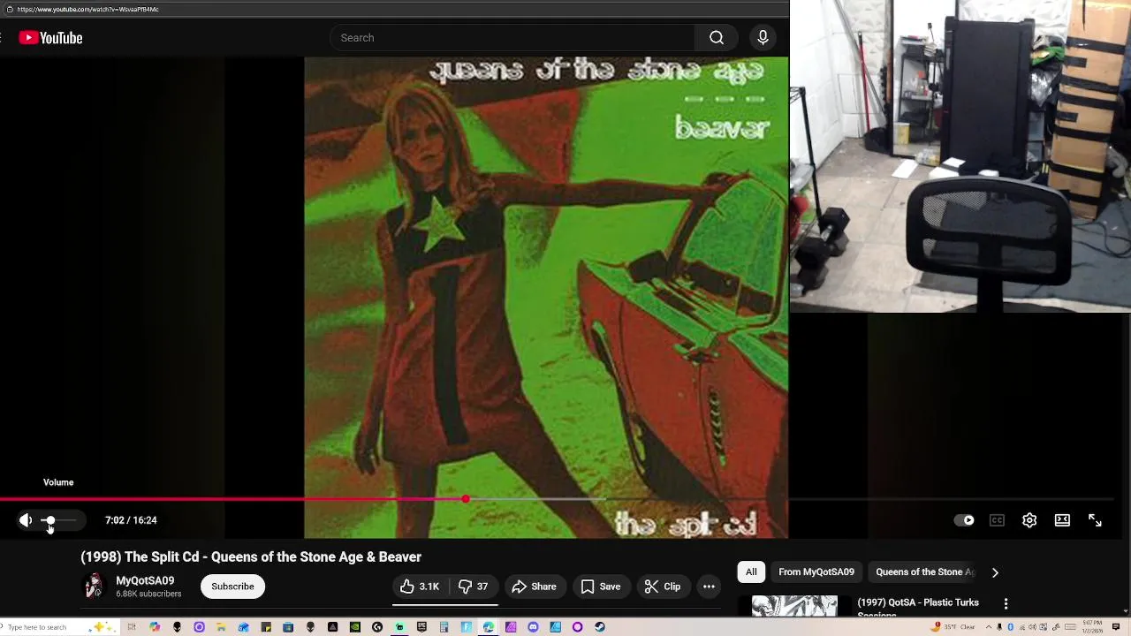Open the Steam taskbar icon
Viewport: 1131px width, 636px height.
(x=600, y=627)
